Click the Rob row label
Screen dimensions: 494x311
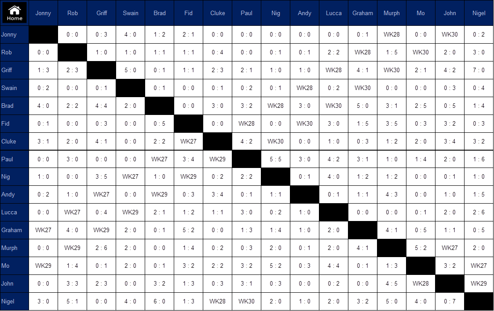click(x=14, y=52)
